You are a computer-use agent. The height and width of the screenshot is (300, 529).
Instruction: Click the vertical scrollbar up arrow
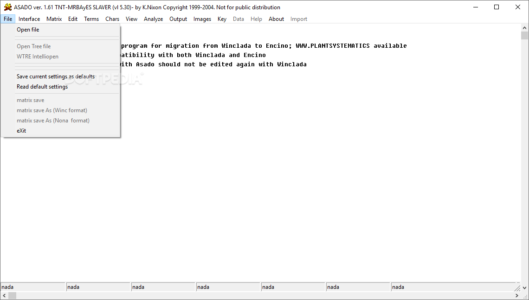coord(525,28)
